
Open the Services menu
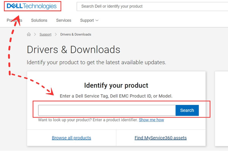click(64, 20)
